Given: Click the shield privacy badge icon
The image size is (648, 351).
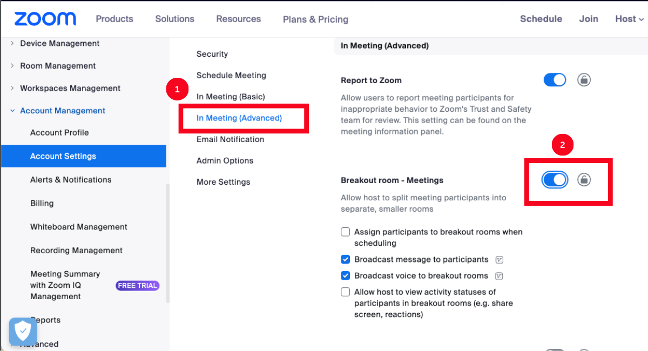Looking at the screenshot, I should [x=23, y=331].
